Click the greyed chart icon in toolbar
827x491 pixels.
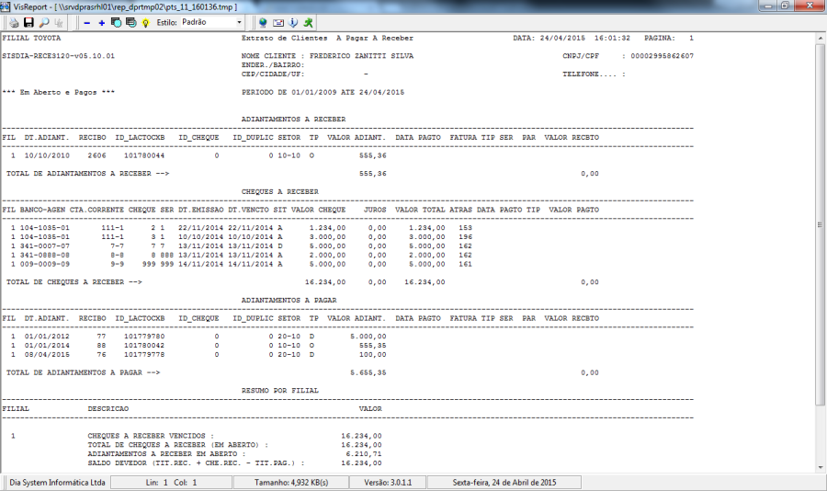[59, 23]
